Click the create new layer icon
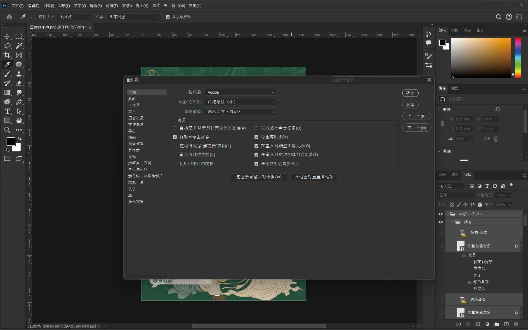This screenshot has width=528, height=330. coord(507,324)
